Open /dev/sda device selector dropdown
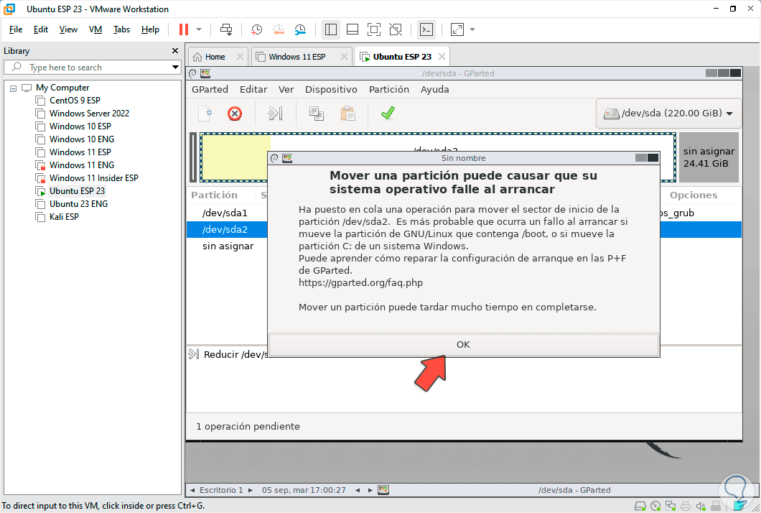Image resolution: width=761 pixels, height=513 pixels. point(668,114)
